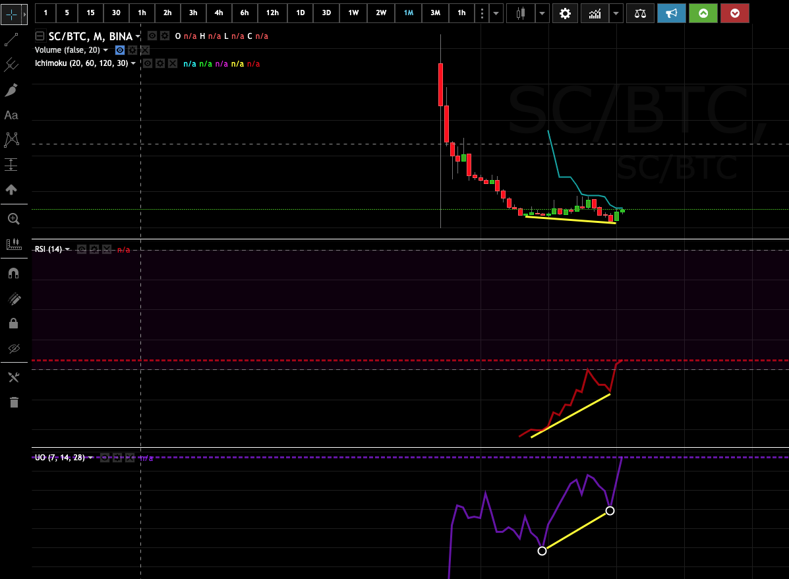789x579 pixels.
Task: Select the brush drawing tool
Action: (11, 90)
